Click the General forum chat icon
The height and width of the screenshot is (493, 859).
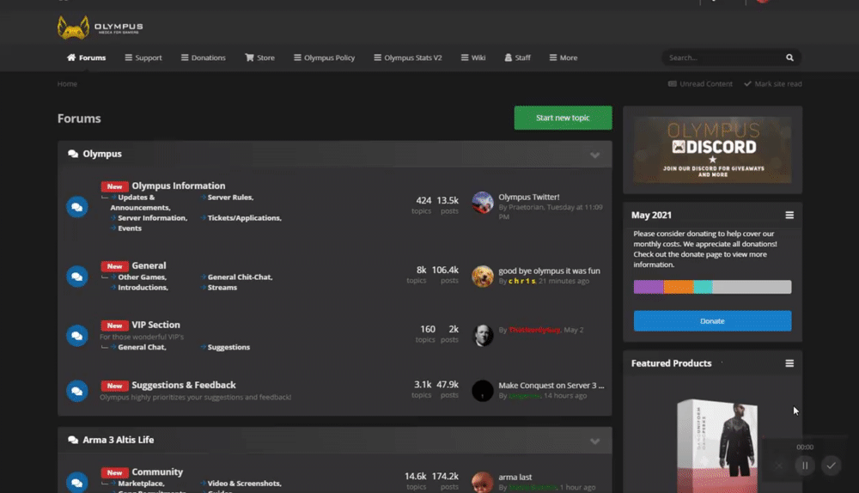click(x=77, y=277)
